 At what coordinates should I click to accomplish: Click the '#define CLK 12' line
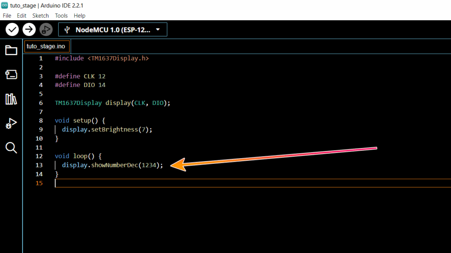tap(80, 76)
